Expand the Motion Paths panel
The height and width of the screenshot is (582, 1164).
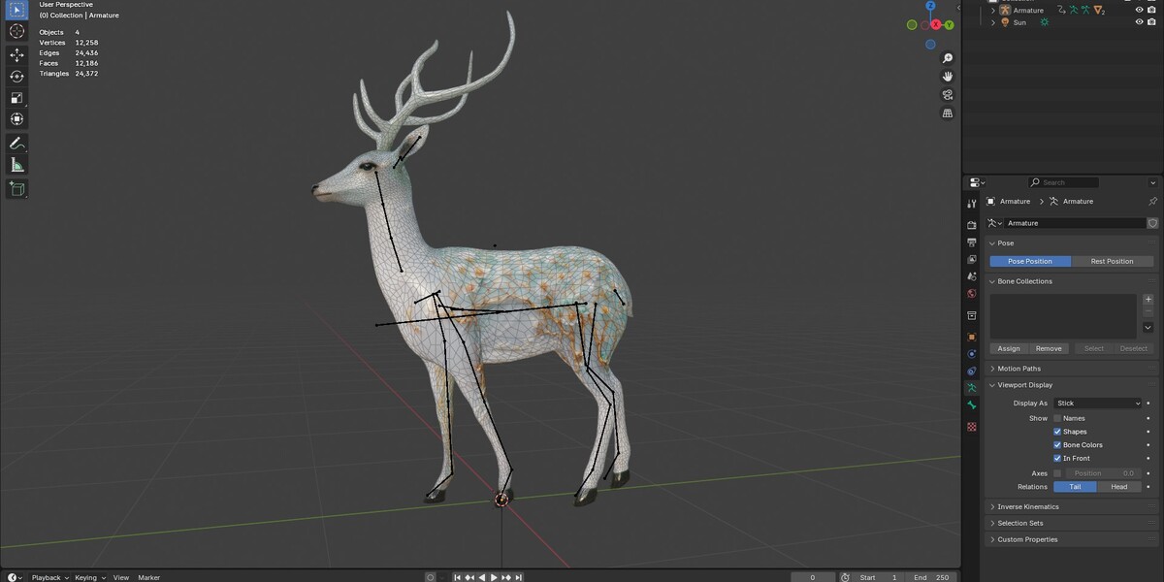tap(1018, 369)
